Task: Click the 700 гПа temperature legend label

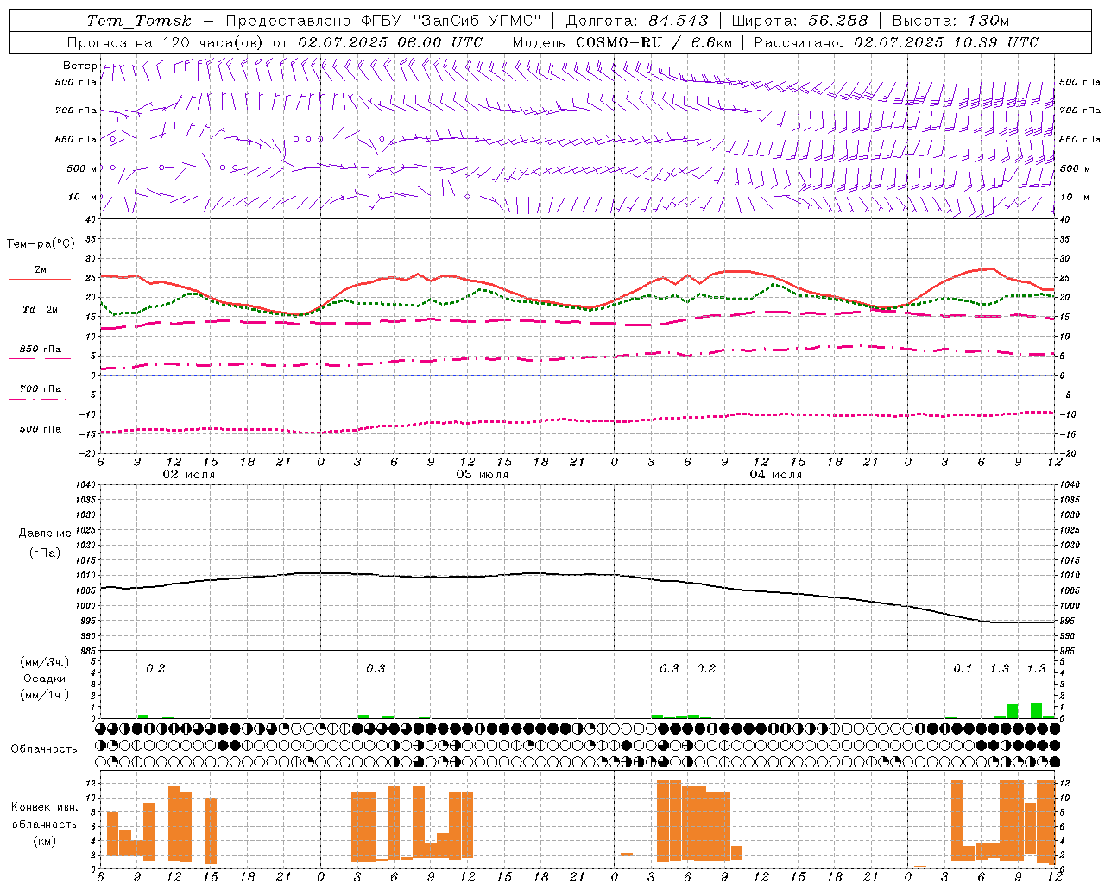Action: pos(41,389)
